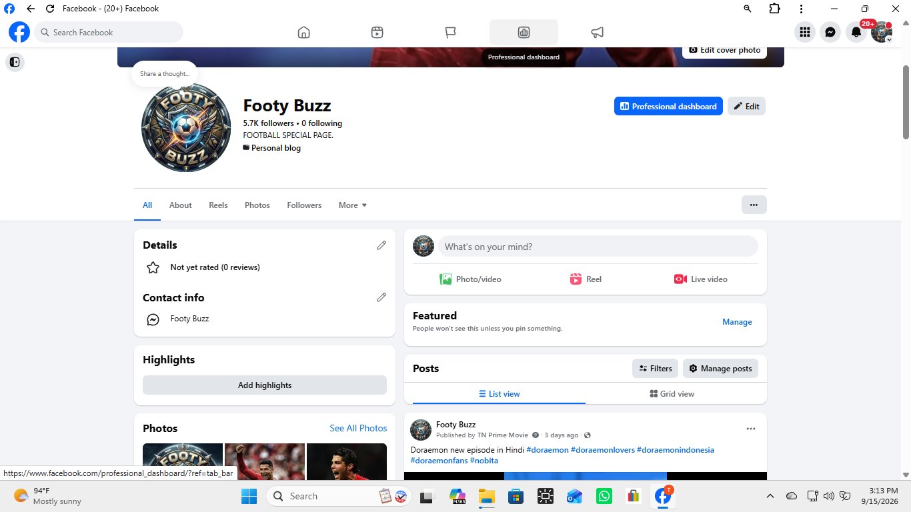
Task: Open Microsoft Store from the taskbar
Action: pos(516,496)
